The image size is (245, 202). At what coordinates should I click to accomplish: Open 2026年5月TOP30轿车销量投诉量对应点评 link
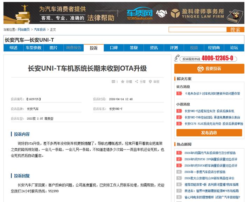point(211,166)
